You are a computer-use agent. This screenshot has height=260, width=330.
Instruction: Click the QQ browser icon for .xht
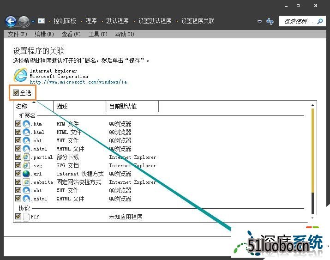tap(26, 190)
